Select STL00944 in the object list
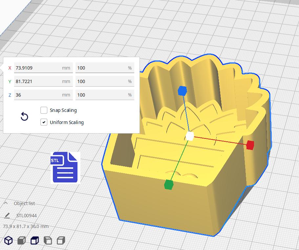 (27, 216)
